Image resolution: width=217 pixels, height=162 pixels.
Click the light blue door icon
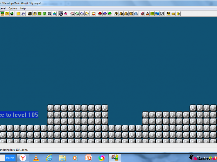coord(136,14)
